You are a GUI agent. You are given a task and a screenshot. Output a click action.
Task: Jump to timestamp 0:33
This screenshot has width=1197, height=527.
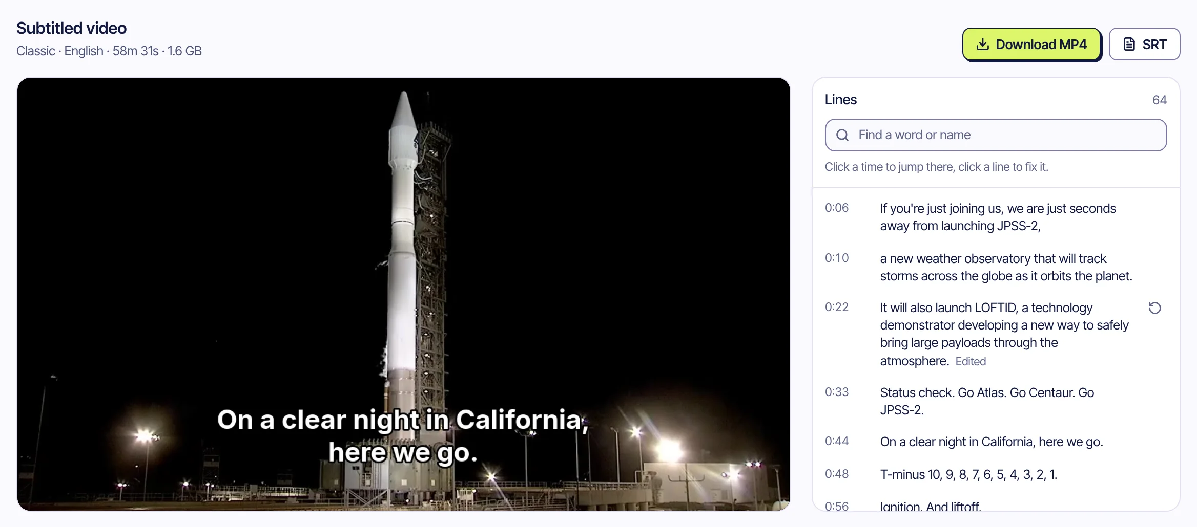[x=837, y=392]
